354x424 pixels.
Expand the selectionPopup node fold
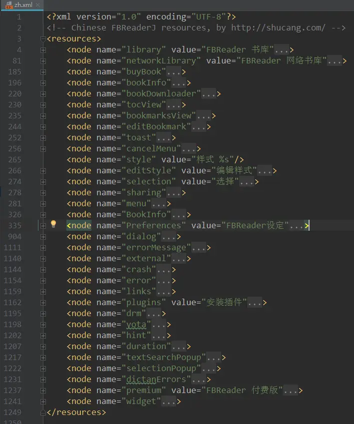point(43,369)
